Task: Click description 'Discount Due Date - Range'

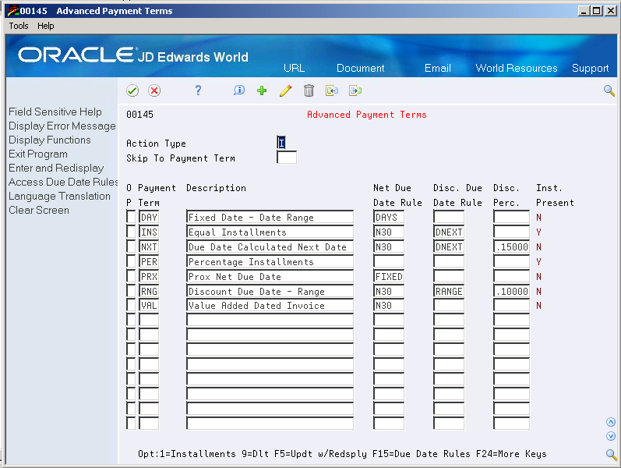Action: pyautogui.click(x=270, y=291)
